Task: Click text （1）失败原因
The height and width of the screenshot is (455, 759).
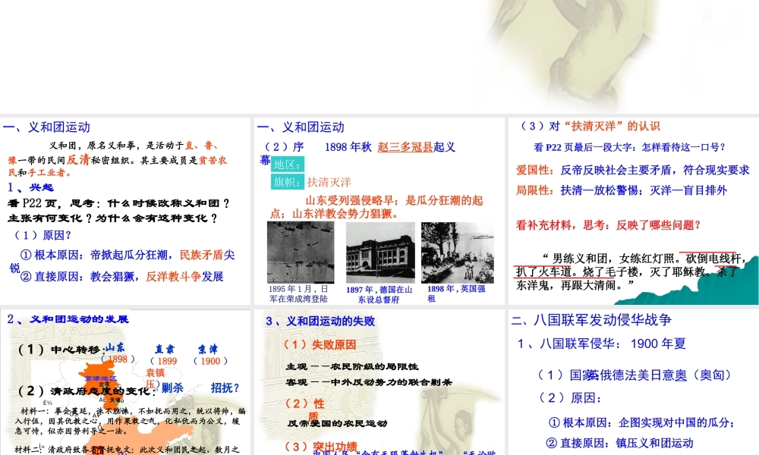Action: click(320, 345)
